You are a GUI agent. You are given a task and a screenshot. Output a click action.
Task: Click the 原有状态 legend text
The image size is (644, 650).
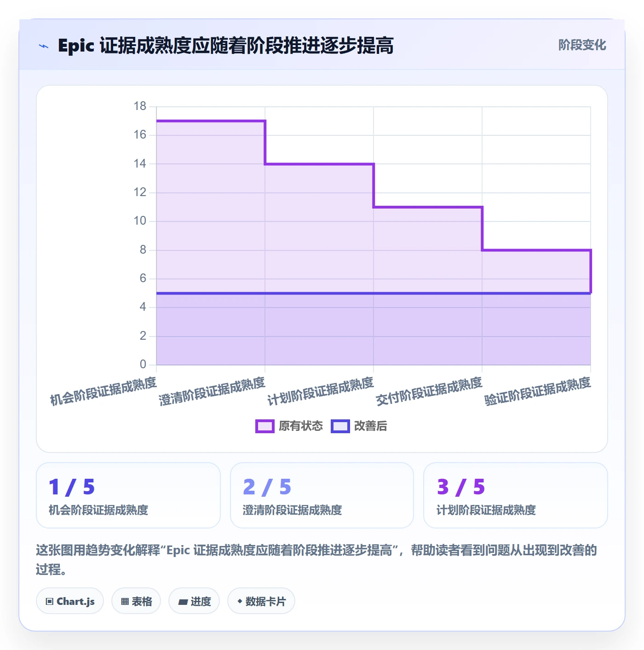pos(301,426)
